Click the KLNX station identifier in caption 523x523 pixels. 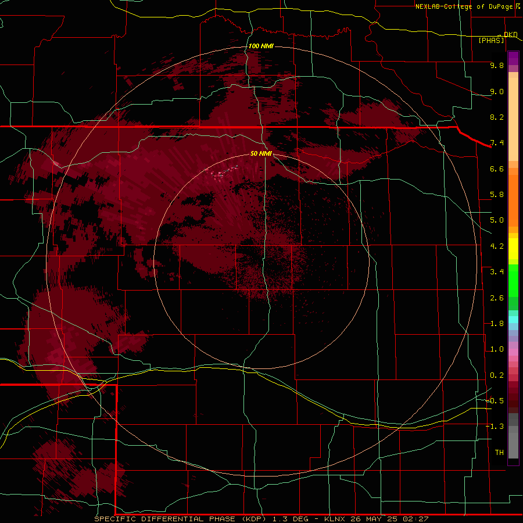click(x=335, y=519)
